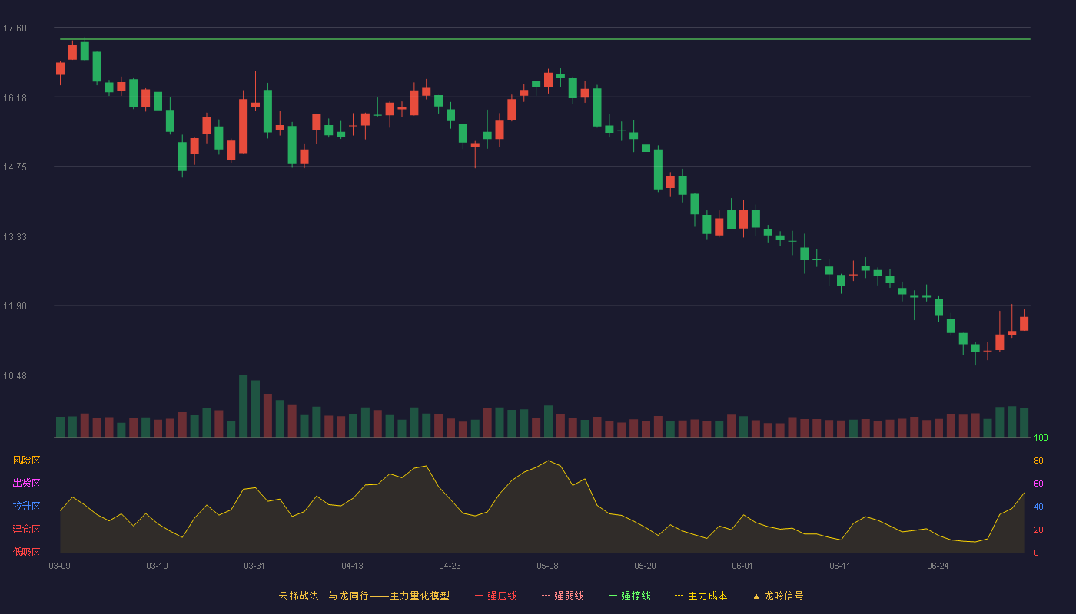Click the 17.60 price axis label
The height and width of the screenshot is (614, 1076).
point(15,28)
